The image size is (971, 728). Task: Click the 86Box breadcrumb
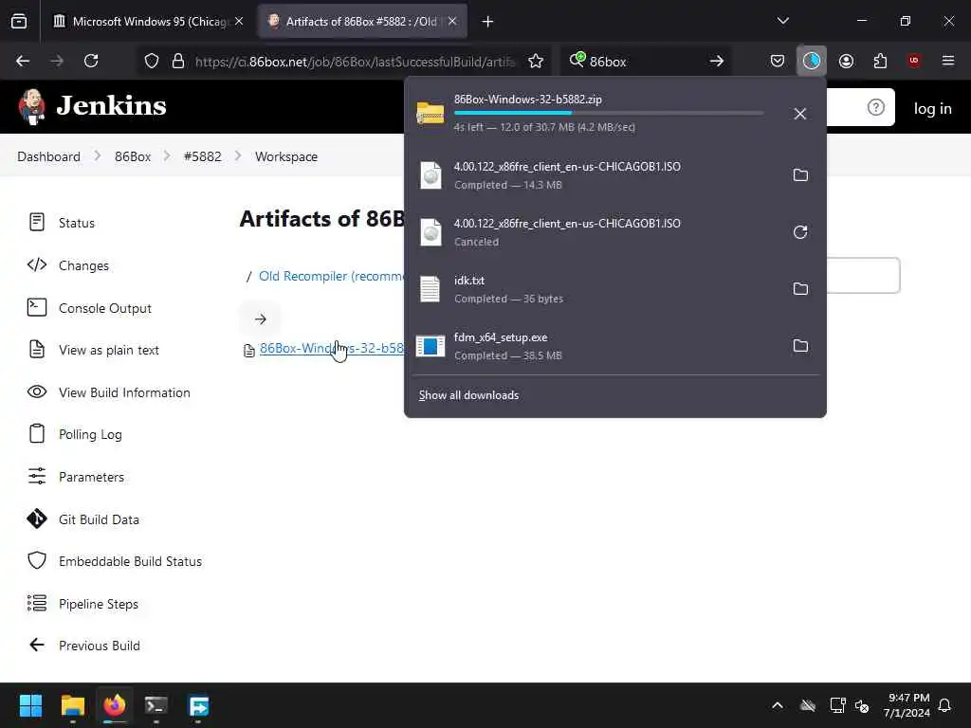point(133,156)
